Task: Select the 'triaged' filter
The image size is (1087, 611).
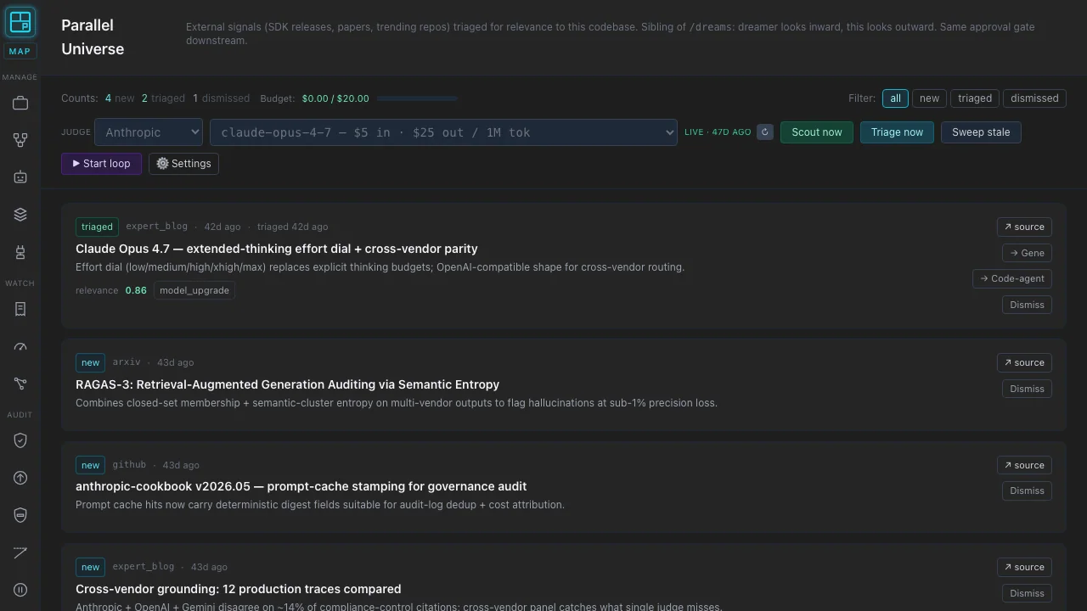Action: 975,98
